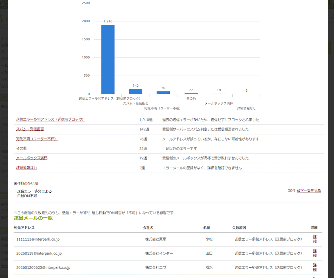Open the 詳細情報なし link
Screen dimensions: 334x278
[26, 168]
